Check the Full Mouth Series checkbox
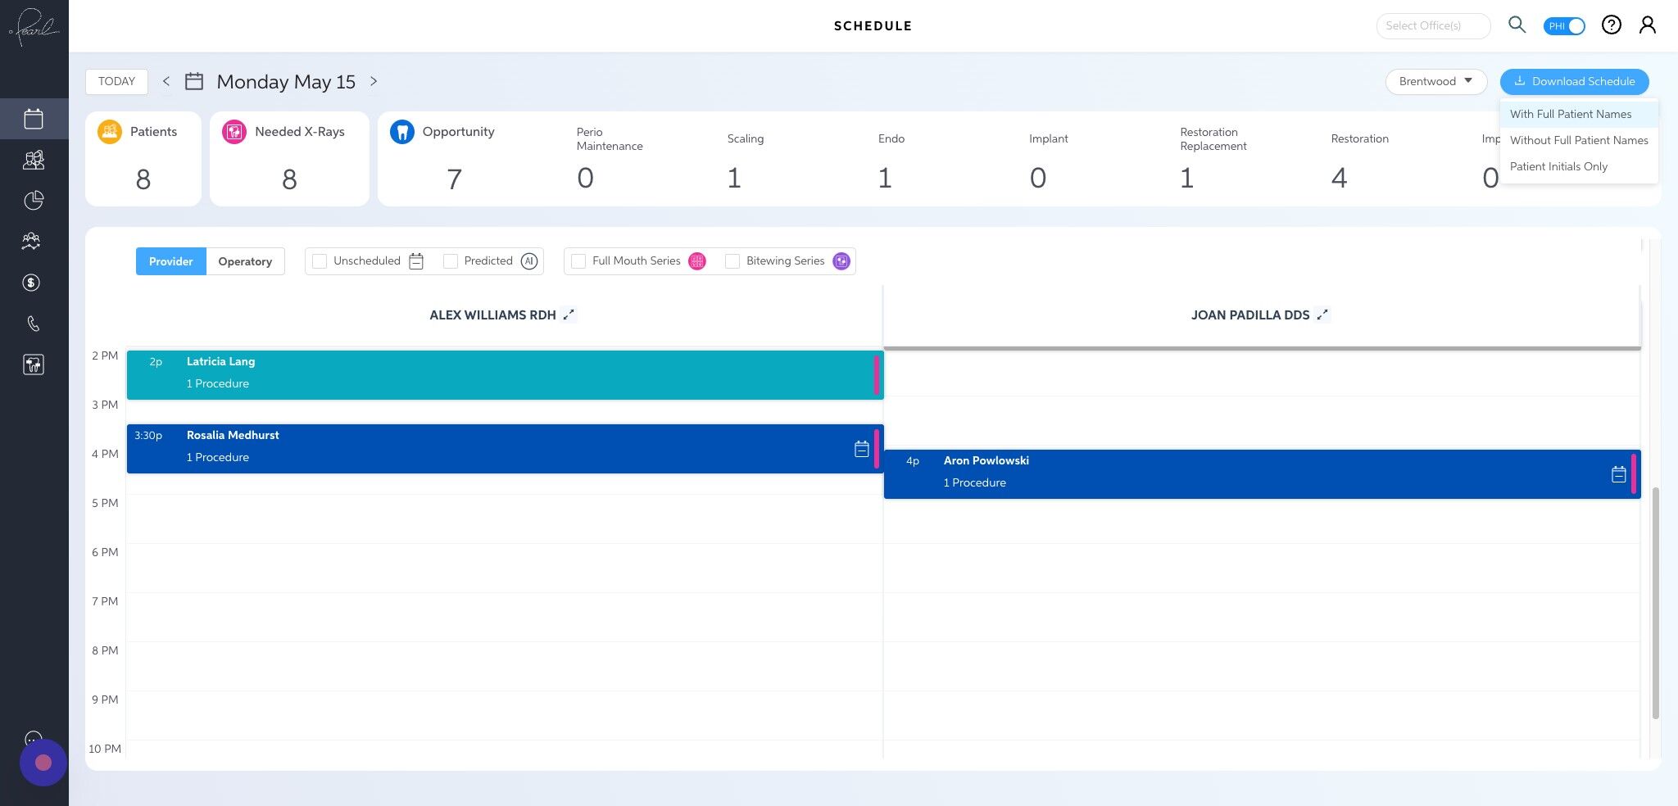The height and width of the screenshot is (806, 1678). click(578, 261)
